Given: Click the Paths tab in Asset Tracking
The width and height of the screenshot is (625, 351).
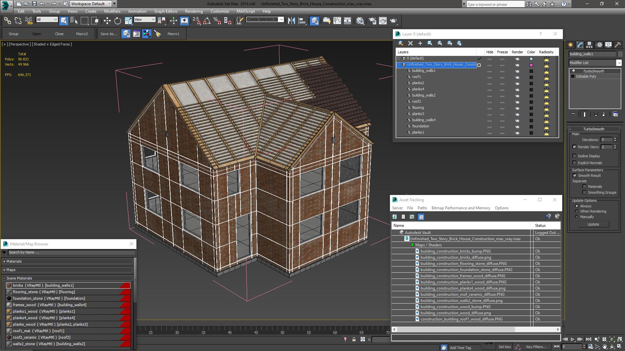Looking at the screenshot, I should 423,208.
